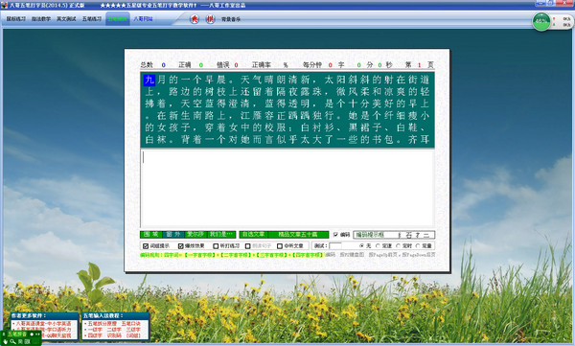The height and width of the screenshot is (346, 575).
Task: Choose the fourth green article button ending with dots
Action: (221, 234)
